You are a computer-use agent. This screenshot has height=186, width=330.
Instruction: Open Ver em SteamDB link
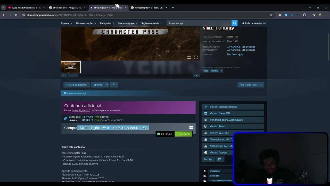tap(233, 113)
